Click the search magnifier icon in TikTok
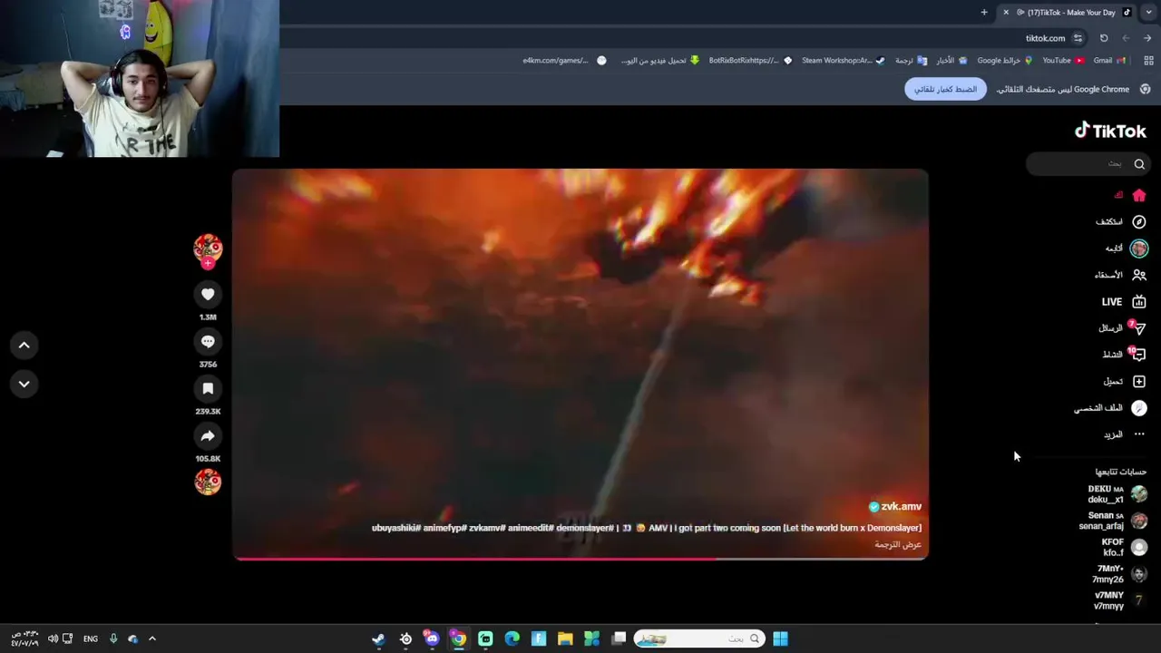1161x653 pixels. (1139, 163)
